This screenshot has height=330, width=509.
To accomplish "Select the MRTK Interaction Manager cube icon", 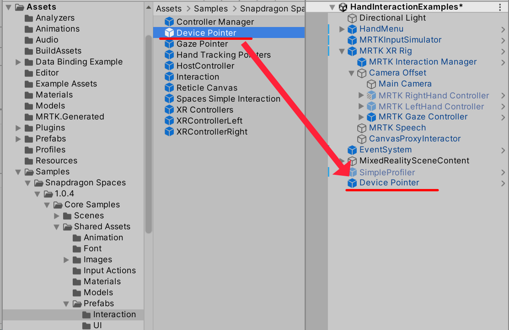I will pos(362,62).
